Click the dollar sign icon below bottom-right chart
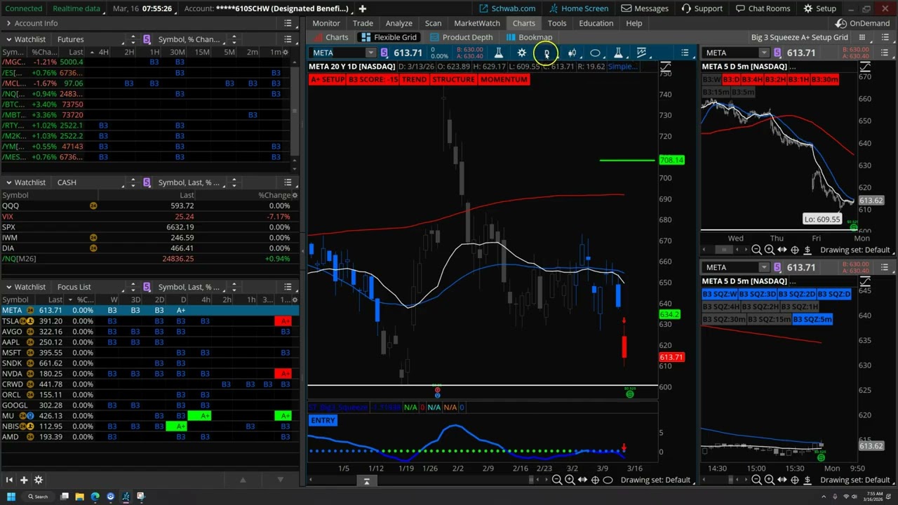 tap(807, 480)
